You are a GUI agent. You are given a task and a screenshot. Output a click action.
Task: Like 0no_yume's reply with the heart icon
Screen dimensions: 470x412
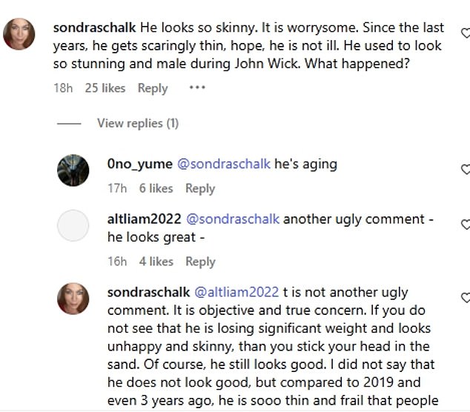pos(465,170)
